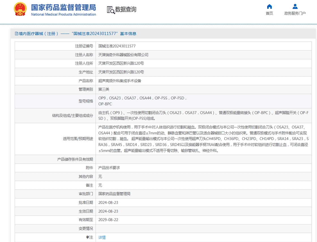Viewport: 317px width, 242px height.
Task: Click the 变更情况 row label
Action: (x=86, y=228)
